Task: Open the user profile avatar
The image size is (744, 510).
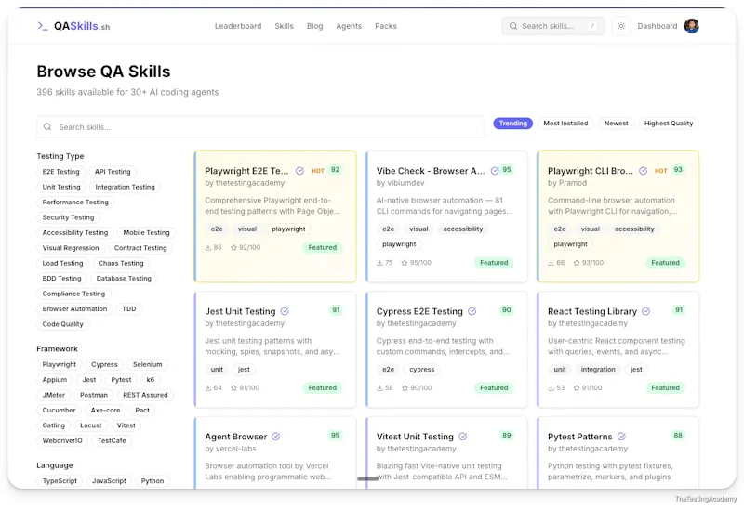Action: pos(691,26)
